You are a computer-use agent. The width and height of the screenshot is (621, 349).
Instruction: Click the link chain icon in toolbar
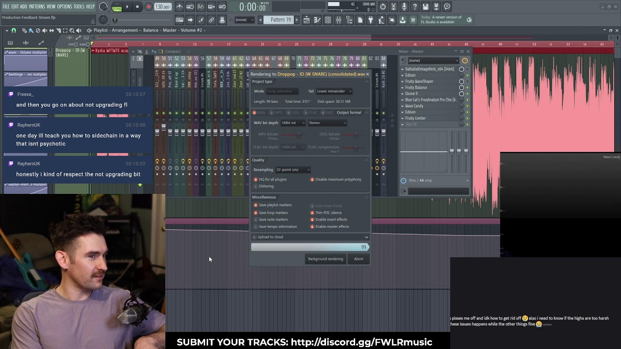pos(212,20)
